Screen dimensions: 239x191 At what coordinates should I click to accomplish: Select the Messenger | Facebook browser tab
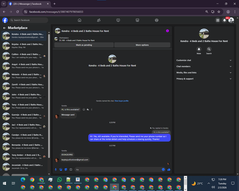(x=29, y=4)
